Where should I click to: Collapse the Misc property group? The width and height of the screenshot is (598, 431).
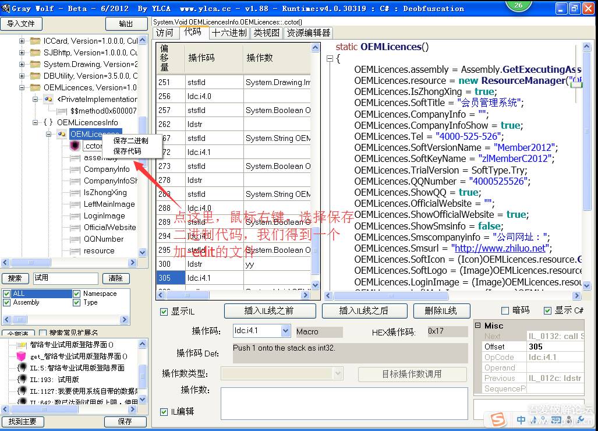(x=478, y=326)
